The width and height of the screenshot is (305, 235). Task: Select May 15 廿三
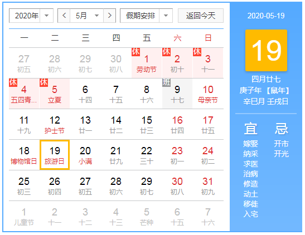147,124
